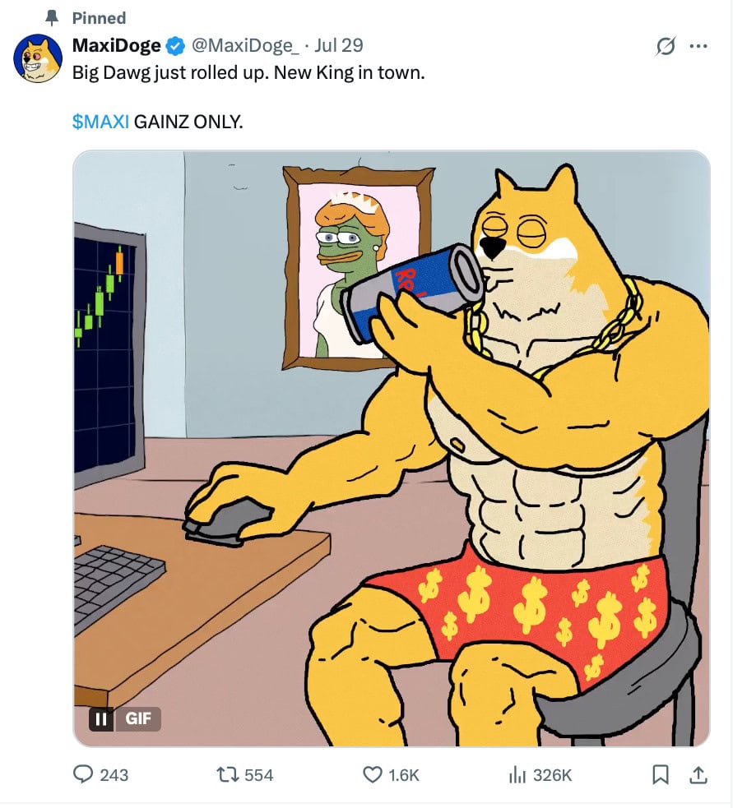Click the Grok actions icon on the post
This screenshot has width=733, height=808.
[667, 46]
